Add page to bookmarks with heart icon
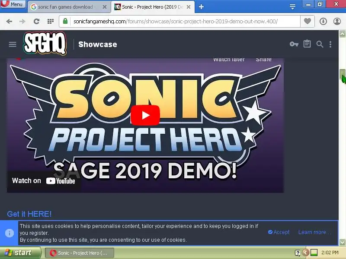This screenshot has height=259, width=346. pyautogui.click(x=308, y=21)
